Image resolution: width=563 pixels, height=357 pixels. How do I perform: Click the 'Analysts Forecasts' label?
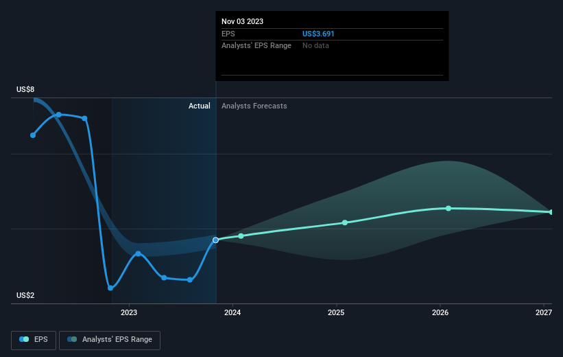point(254,106)
